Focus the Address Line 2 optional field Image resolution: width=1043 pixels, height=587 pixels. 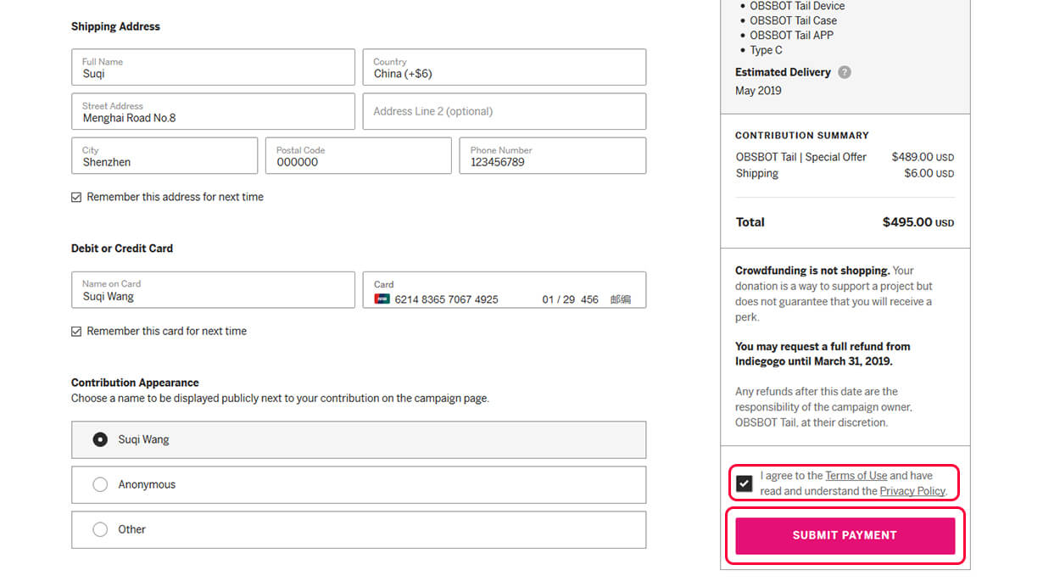504,112
